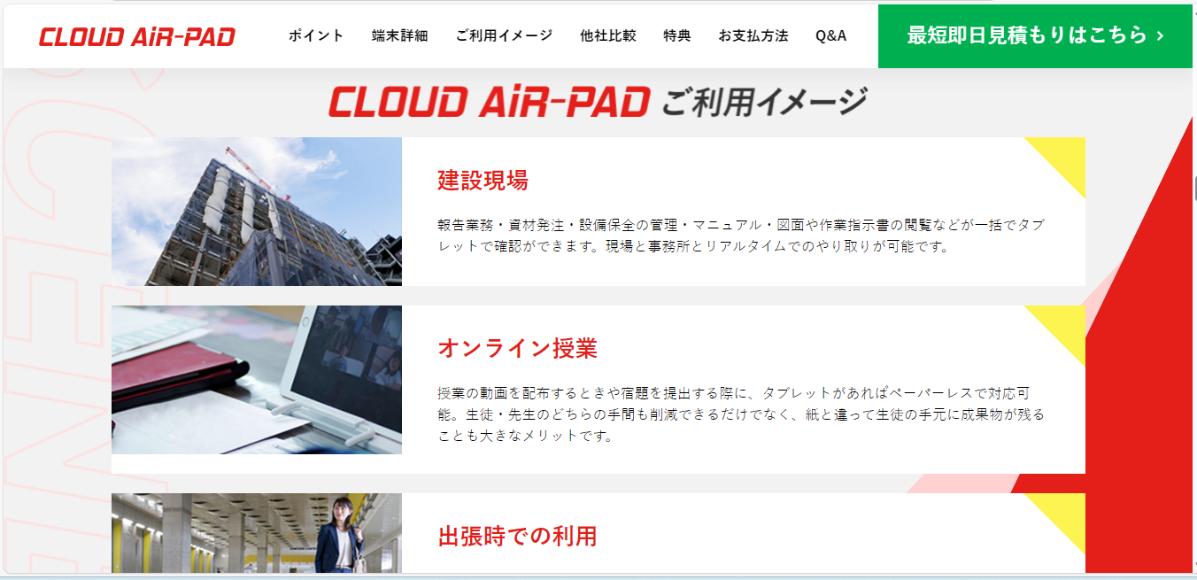The width and height of the screenshot is (1197, 580).
Task: Click the CLOUD AiR-PAD ご利用イメージ section title
Action: coord(598,103)
